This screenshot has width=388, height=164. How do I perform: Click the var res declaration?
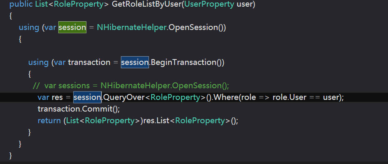coord(50,97)
